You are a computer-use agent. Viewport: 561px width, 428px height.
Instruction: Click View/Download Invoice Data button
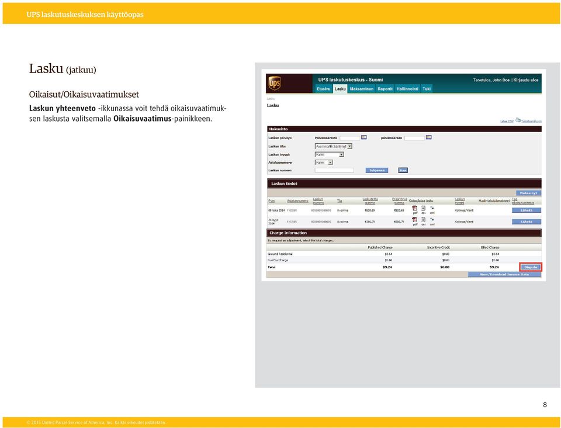tap(504, 274)
